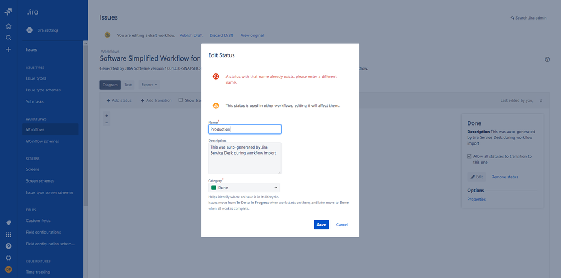Image resolution: width=561 pixels, height=278 pixels.
Task: Open Custom fields in sidebar
Action: click(38, 220)
